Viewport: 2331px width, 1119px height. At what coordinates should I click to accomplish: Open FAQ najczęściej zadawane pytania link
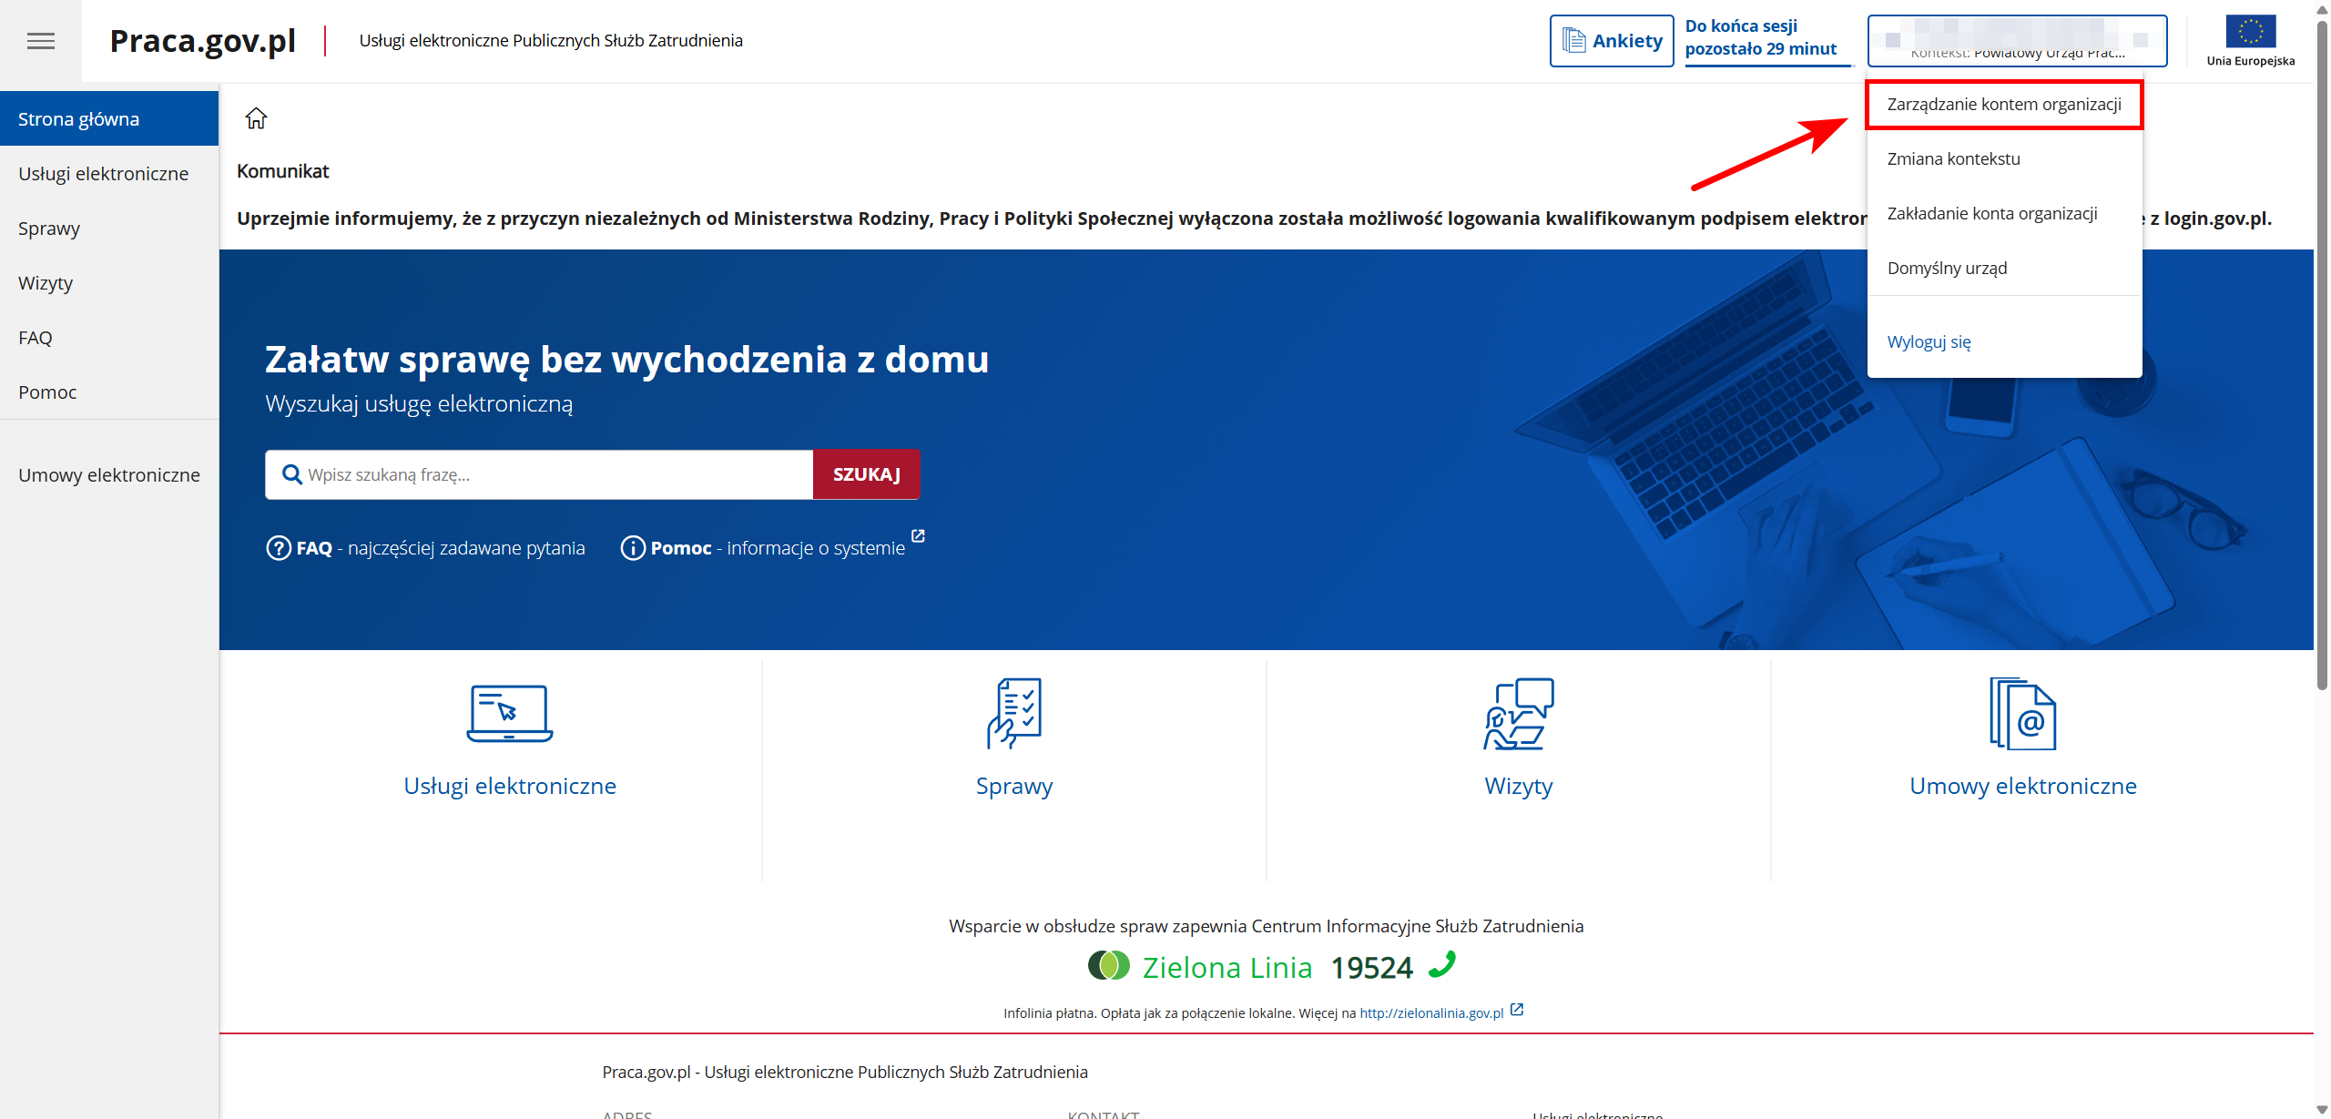(x=441, y=548)
